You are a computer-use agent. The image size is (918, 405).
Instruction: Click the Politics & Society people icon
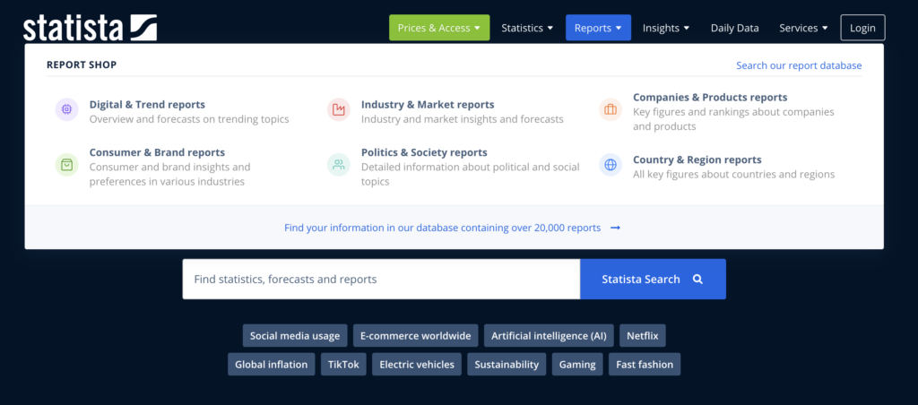pos(338,165)
